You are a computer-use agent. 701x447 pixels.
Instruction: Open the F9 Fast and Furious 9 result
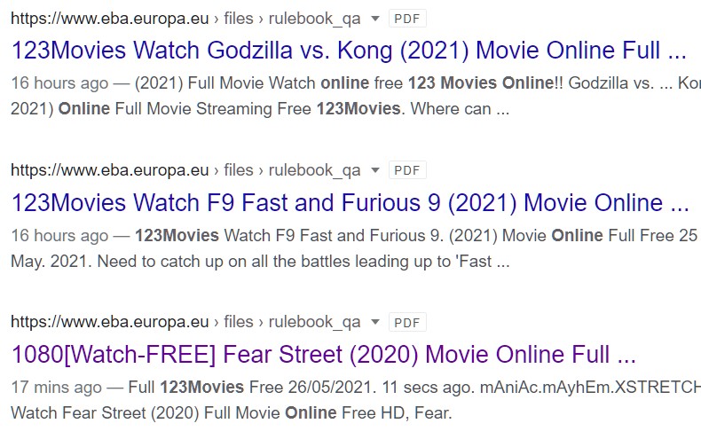coord(350,202)
